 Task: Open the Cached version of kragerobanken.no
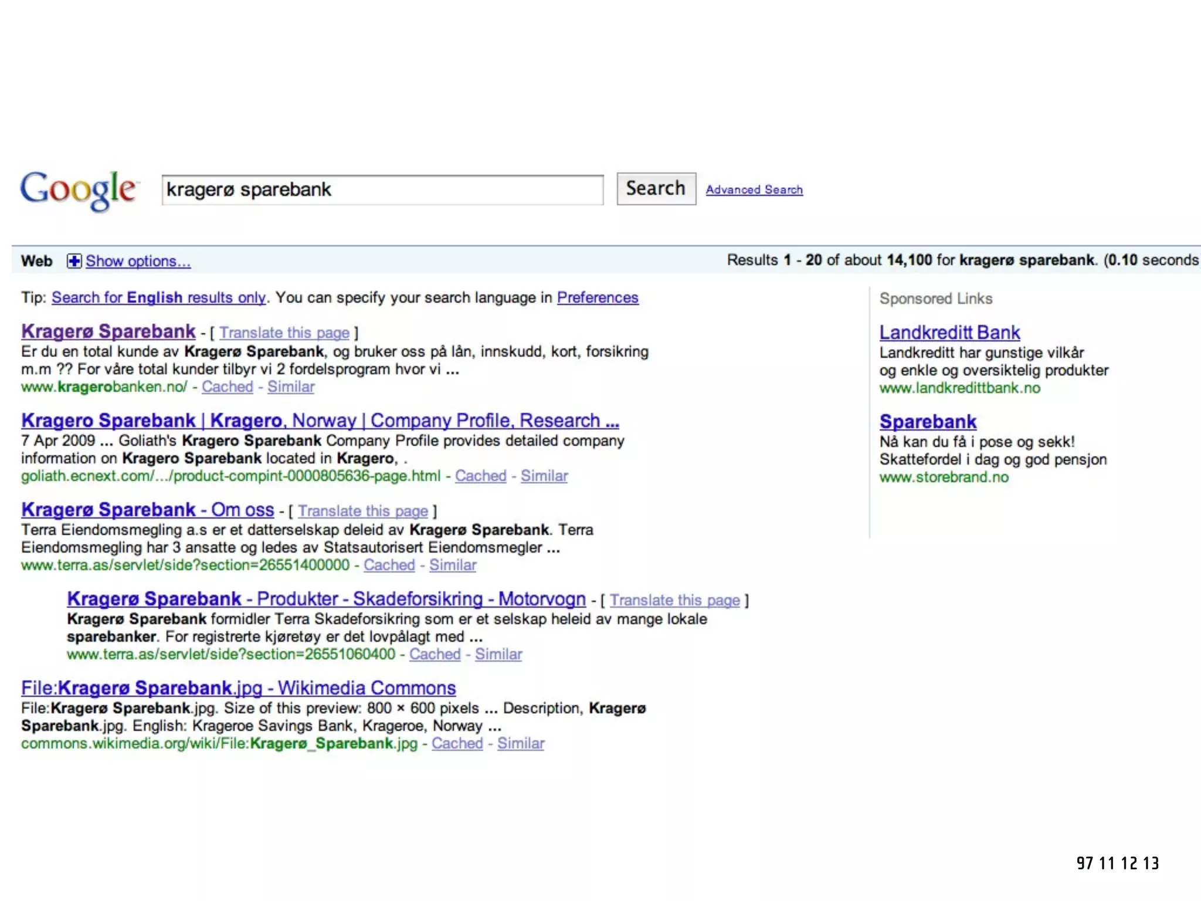[228, 387]
